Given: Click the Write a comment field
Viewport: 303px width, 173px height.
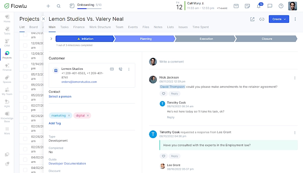Looking at the screenshot, I should click(x=219, y=62).
